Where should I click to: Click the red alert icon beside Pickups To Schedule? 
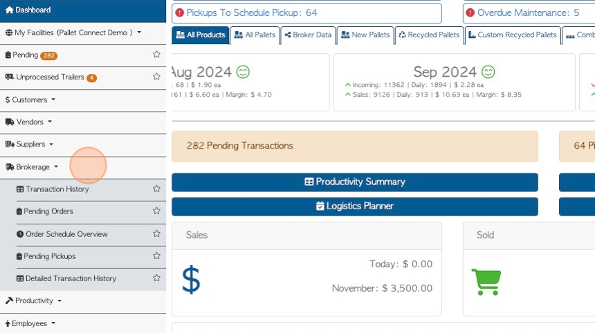[179, 13]
